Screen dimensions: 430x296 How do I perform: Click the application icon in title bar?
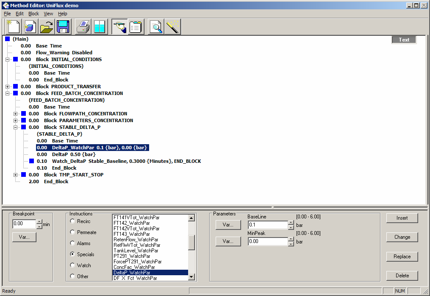click(x=5, y=5)
